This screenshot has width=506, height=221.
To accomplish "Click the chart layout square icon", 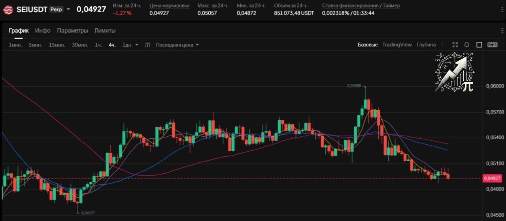I will (x=479, y=45).
